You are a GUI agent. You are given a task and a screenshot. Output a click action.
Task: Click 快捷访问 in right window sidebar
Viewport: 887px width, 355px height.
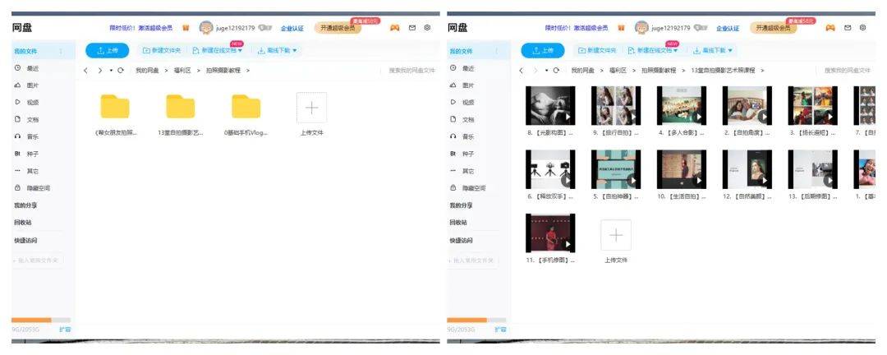click(x=461, y=241)
